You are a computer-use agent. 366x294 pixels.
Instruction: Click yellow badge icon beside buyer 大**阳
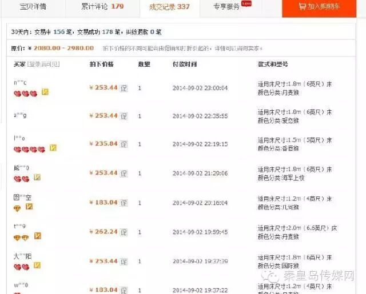click(x=37, y=265)
